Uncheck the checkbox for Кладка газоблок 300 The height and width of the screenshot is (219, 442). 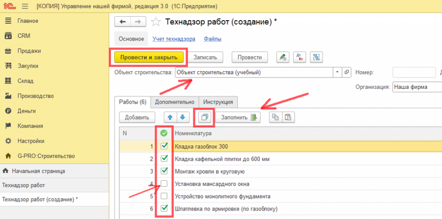(x=164, y=147)
